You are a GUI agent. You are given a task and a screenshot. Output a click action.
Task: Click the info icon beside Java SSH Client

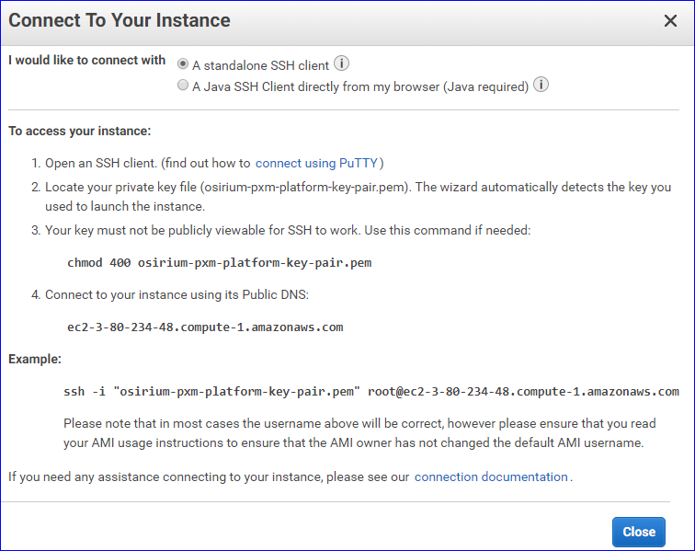coord(541,86)
